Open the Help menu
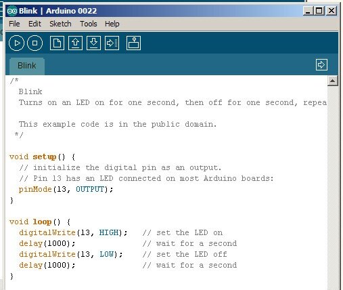This screenshot has width=343, height=290. point(112,24)
